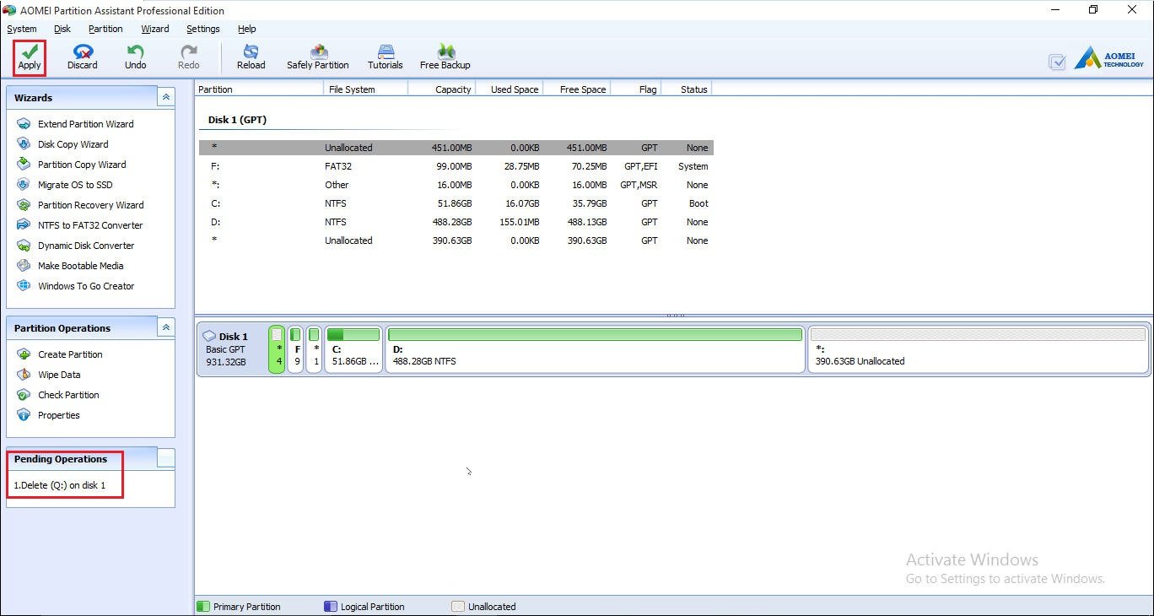Select the C: 51.86GB block in disk map
This screenshot has height=616, width=1154.
click(353, 349)
